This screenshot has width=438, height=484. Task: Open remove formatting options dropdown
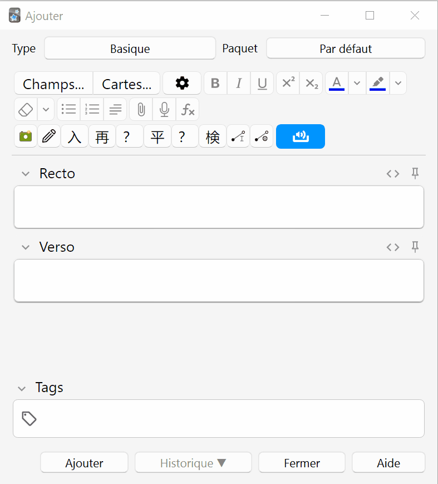pyautogui.click(x=46, y=109)
